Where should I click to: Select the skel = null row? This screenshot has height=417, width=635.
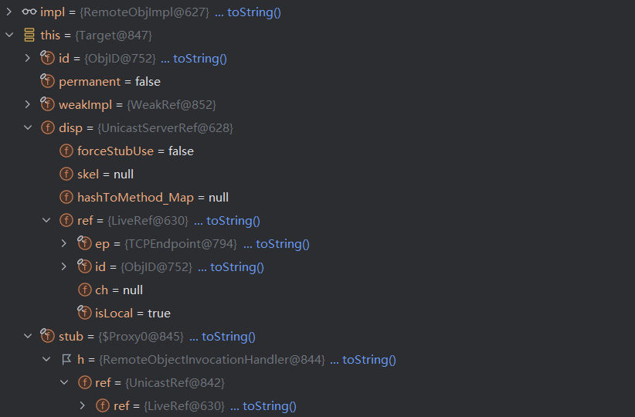[x=108, y=175]
